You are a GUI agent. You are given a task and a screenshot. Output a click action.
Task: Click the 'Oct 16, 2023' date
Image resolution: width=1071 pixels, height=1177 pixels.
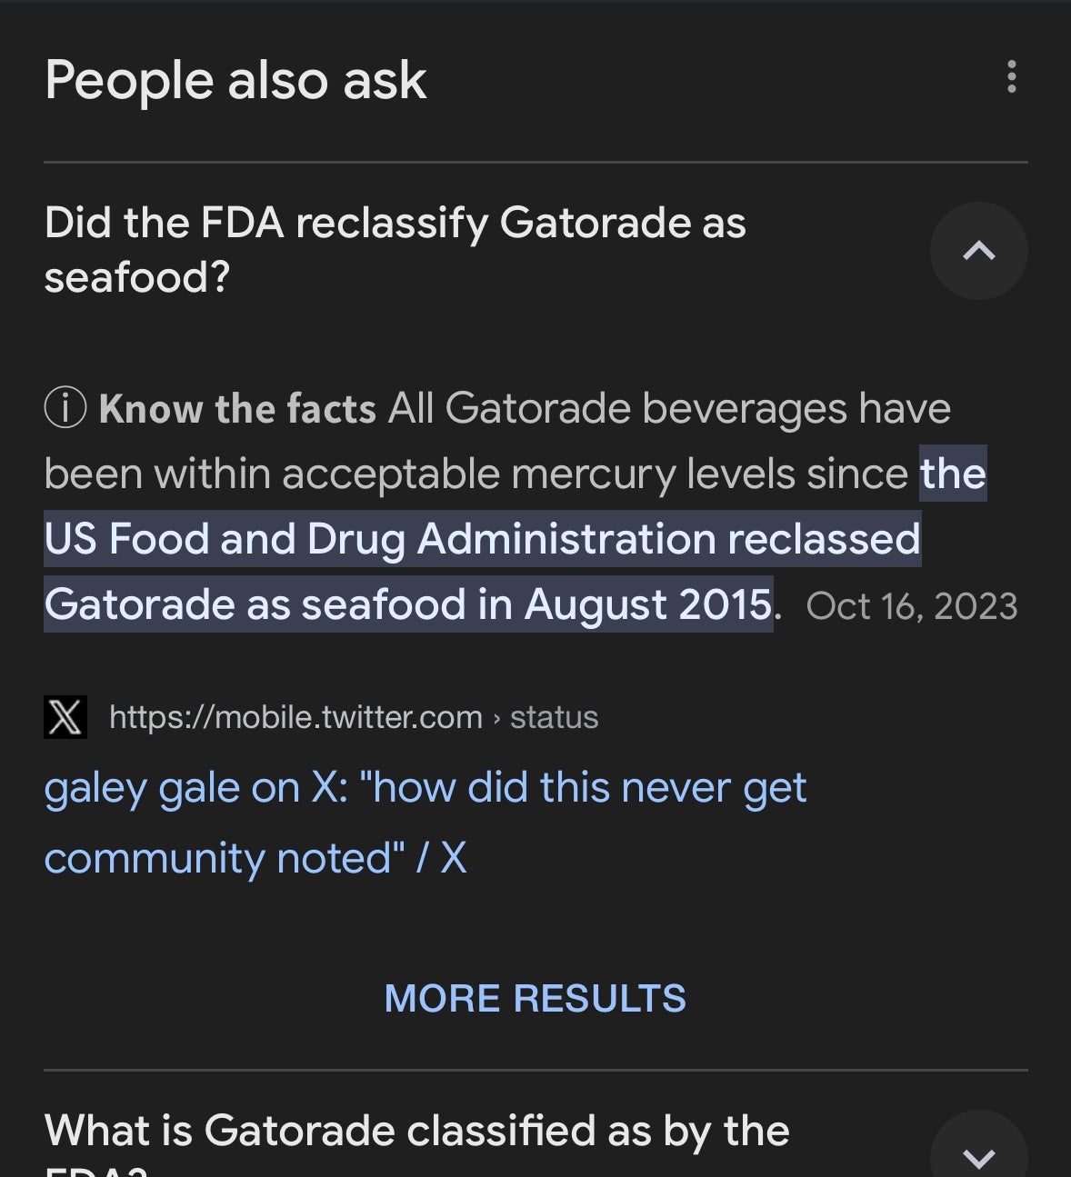coord(911,606)
